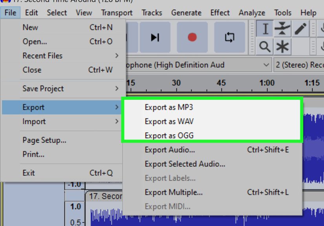
Task: Start recording with the red Record button
Action: click(192, 37)
